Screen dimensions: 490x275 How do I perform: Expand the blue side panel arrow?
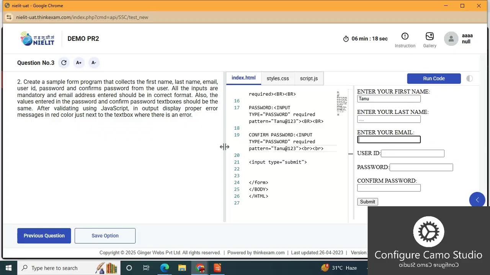coord(477,200)
